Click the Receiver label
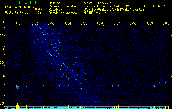The width and height of the screenshot is (172, 109). click(x=56, y=10)
